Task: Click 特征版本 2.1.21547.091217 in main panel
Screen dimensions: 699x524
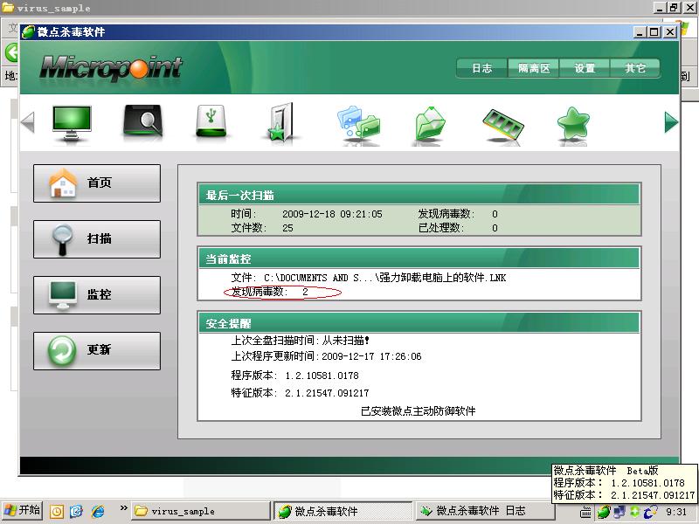Action: tap(300, 392)
